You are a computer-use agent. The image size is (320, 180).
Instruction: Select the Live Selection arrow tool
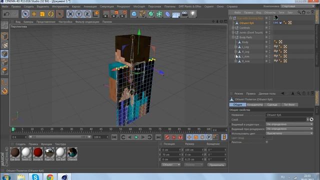pyautogui.click(x=25, y=14)
